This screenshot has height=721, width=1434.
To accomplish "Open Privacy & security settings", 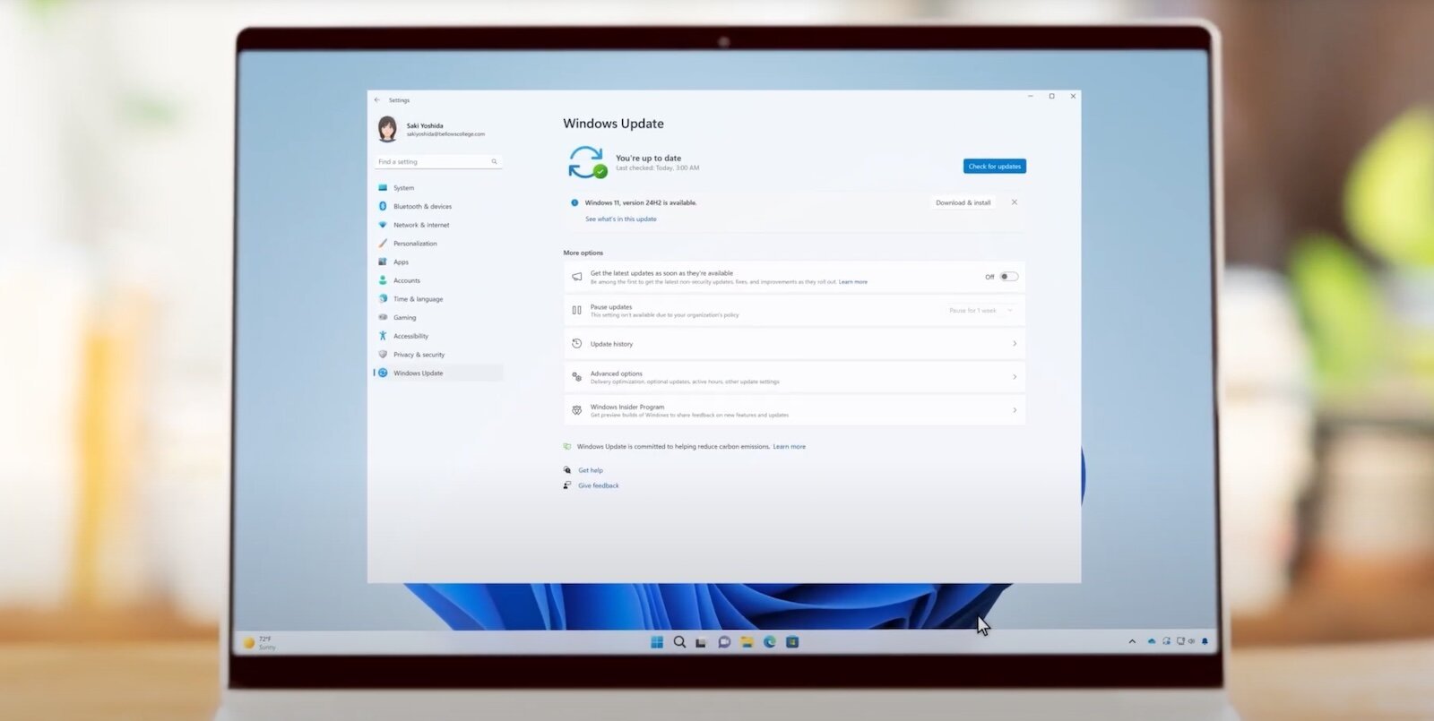I will (x=438, y=355).
